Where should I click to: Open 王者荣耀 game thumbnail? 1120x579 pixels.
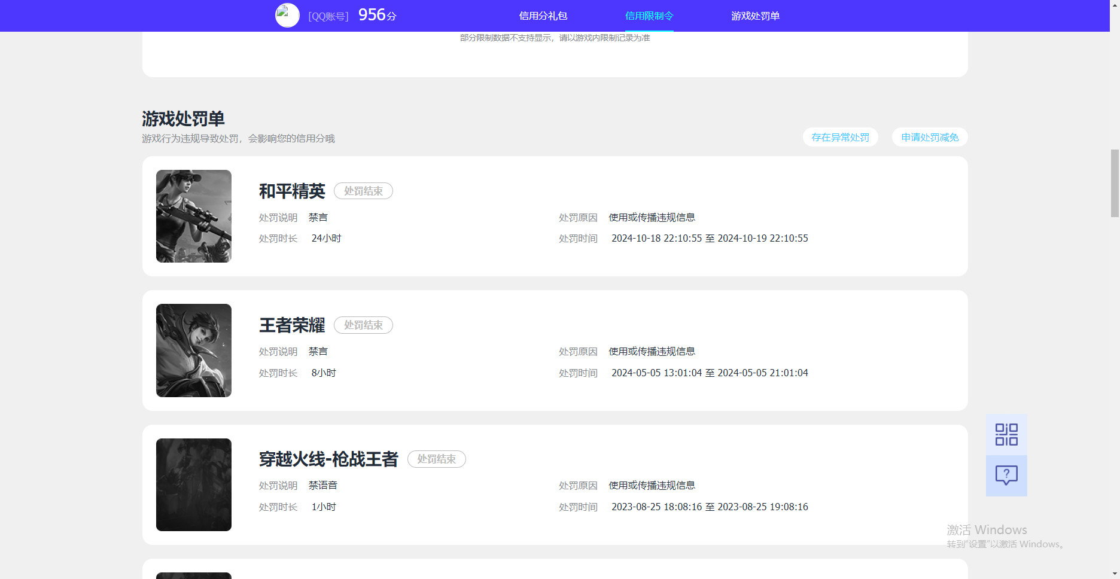point(194,351)
